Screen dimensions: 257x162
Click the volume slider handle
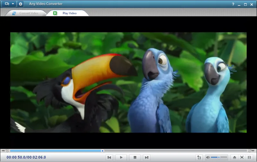click(x=219, y=157)
